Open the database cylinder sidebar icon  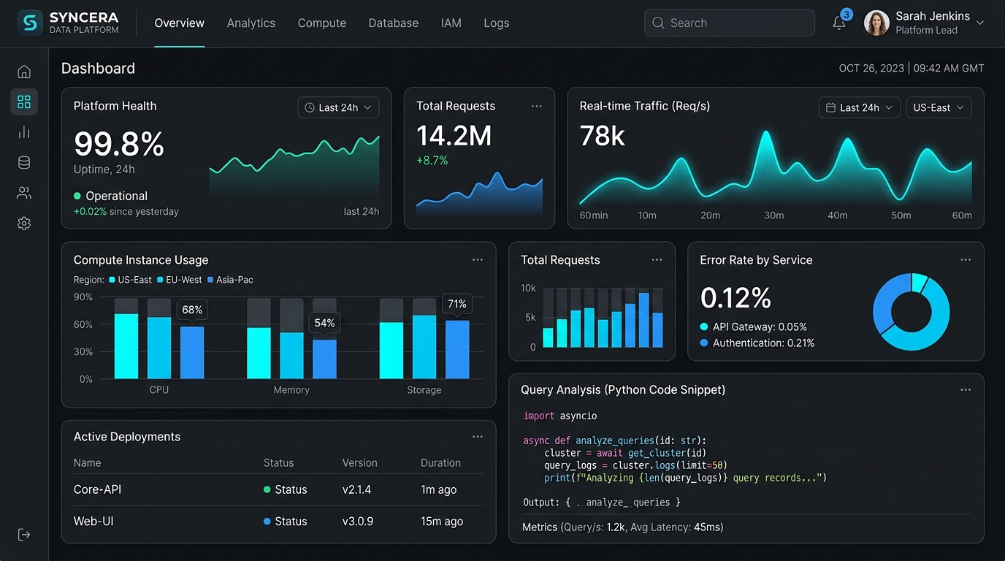(x=24, y=163)
